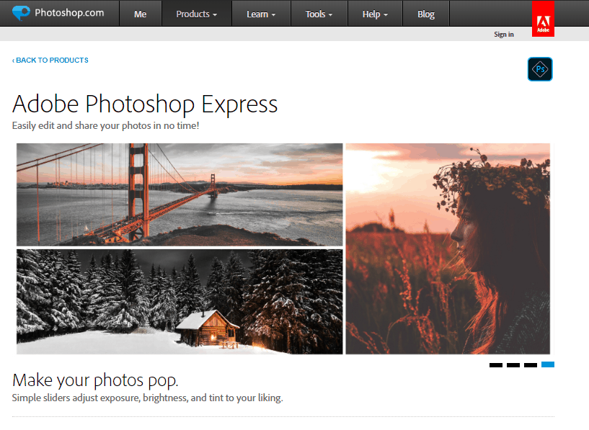Click the Golden Gate Bridge photo
Image resolution: width=589 pixels, height=430 pixels.
point(180,194)
